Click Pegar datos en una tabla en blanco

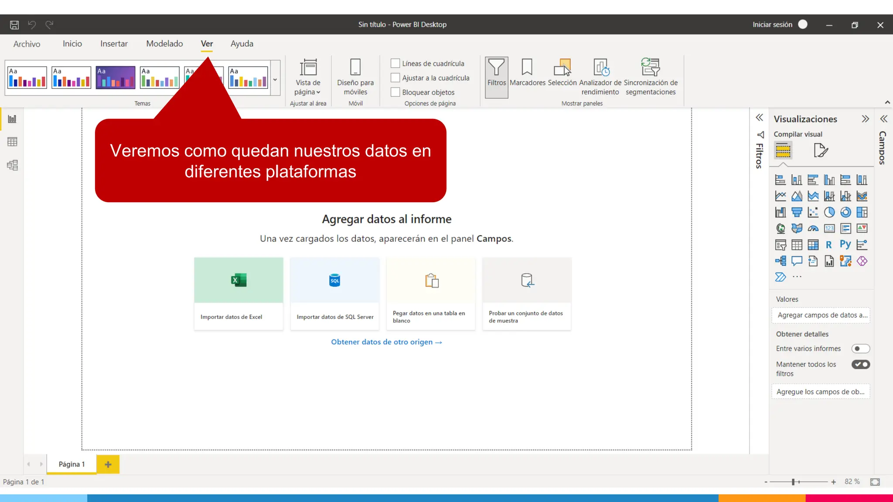(431, 294)
